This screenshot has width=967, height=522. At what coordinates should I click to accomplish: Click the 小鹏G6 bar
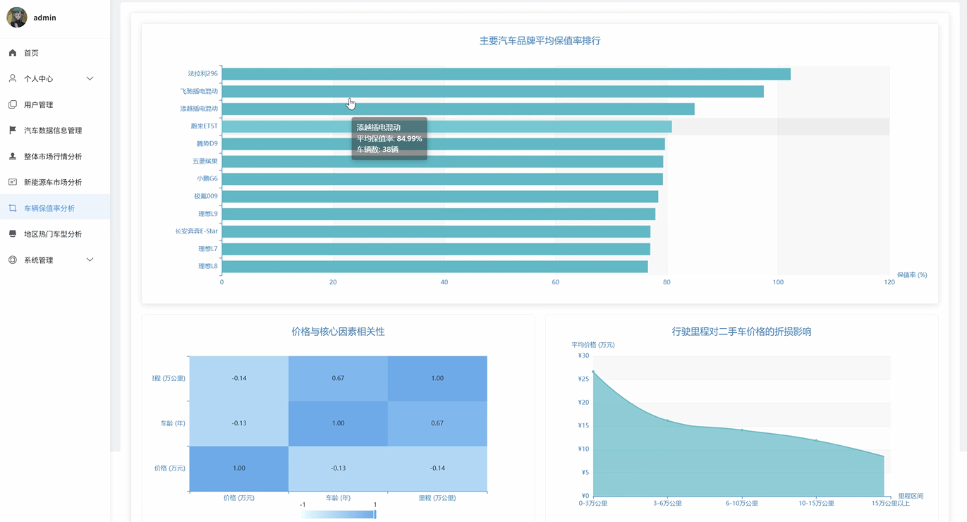tap(442, 179)
